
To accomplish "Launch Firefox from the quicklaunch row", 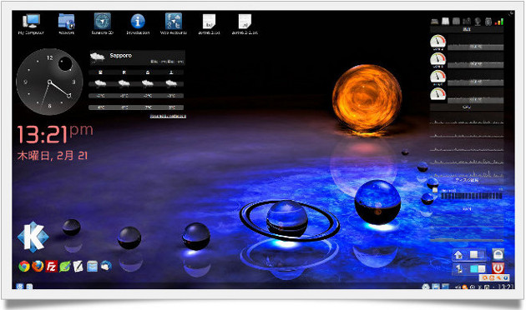I will pos(38,266).
